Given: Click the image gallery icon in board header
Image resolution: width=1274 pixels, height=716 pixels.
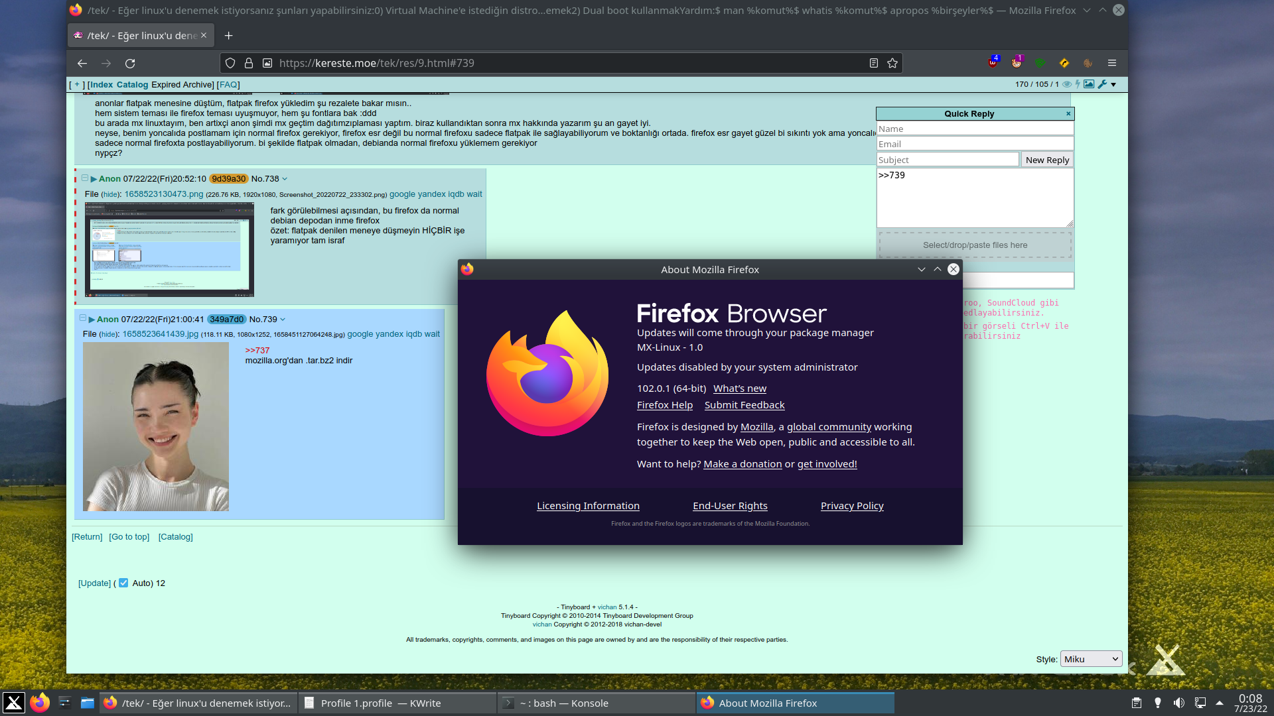Looking at the screenshot, I should point(1089,84).
